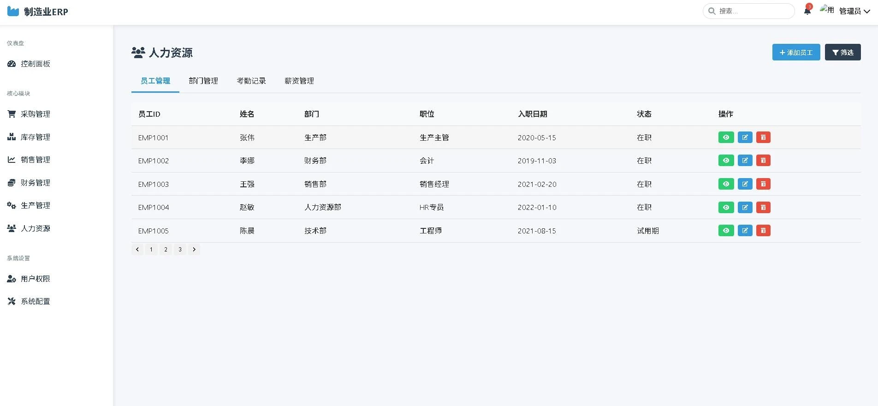Expand the 管理员 user dropdown

[x=854, y=11]
